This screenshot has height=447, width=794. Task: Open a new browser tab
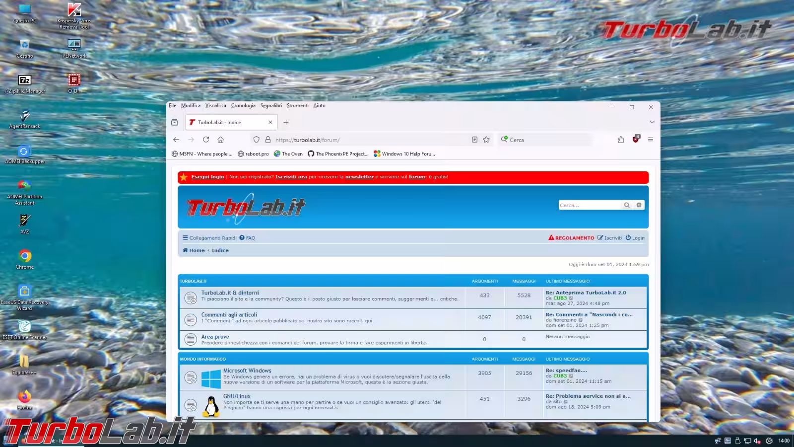pyautogui.click(x=286, y=122)
